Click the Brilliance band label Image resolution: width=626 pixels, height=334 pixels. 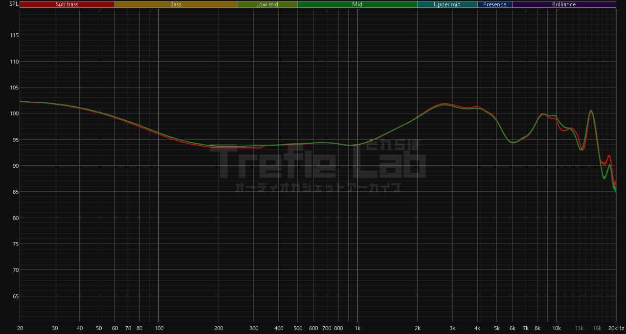click(x=564, y=4)
